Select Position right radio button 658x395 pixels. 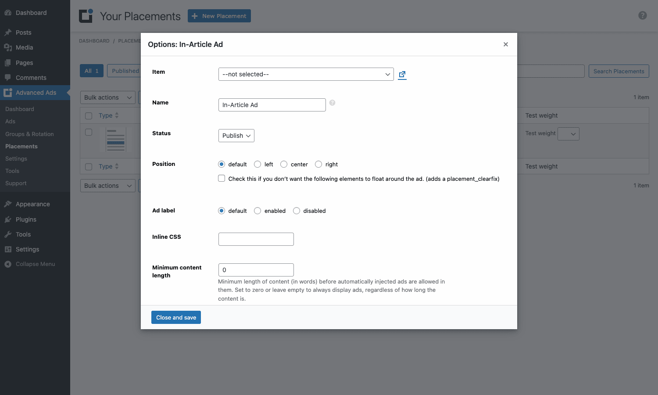318,164
